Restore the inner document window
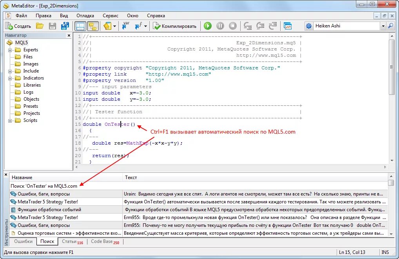Screen dimensions: 399x259 click(x=384, y=16)
